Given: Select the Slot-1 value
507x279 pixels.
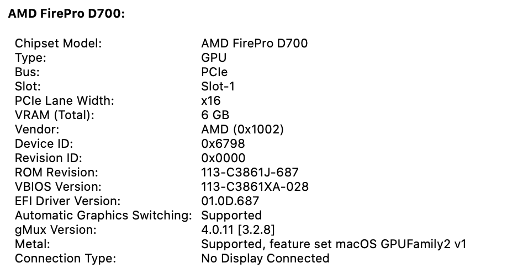Looking at the screenshot, I should coord(218,86).
